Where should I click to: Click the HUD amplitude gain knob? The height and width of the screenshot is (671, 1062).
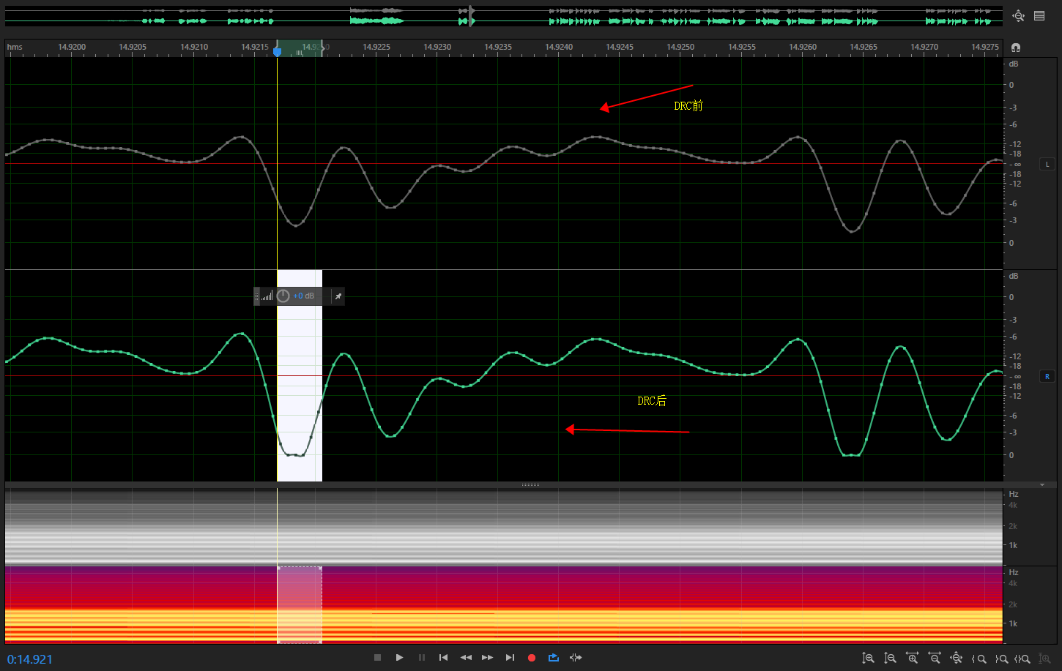click(x=283, y=296)
